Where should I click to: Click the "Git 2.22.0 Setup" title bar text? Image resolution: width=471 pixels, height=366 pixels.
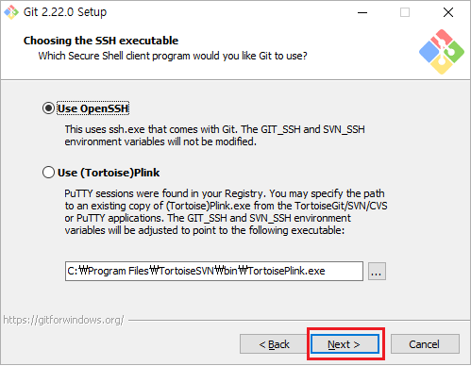[x=65, y=12]
